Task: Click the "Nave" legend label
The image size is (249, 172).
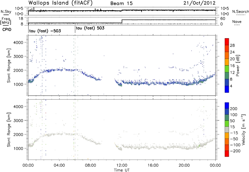Action: point(237,21)
